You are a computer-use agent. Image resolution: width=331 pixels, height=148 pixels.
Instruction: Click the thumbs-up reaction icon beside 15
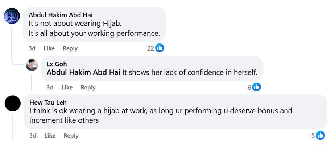[x=320, y=135]
